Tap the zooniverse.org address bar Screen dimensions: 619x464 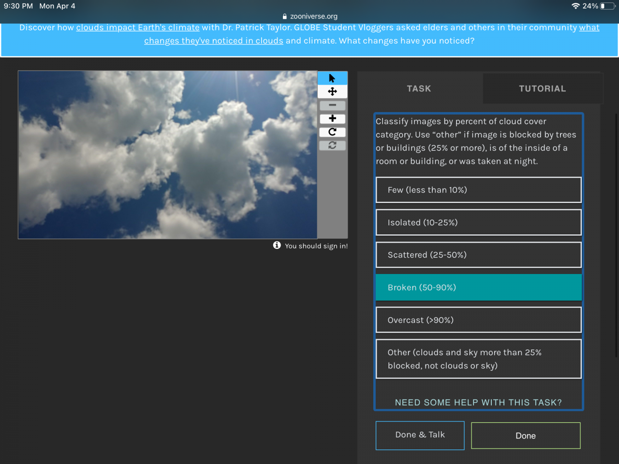(x=309, y=16)
